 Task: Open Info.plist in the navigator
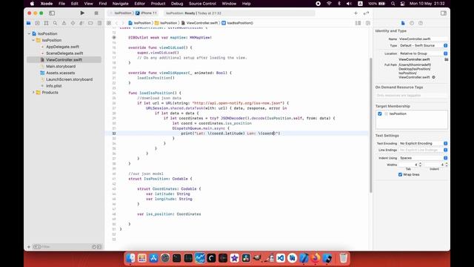click(x=54, y=86)
